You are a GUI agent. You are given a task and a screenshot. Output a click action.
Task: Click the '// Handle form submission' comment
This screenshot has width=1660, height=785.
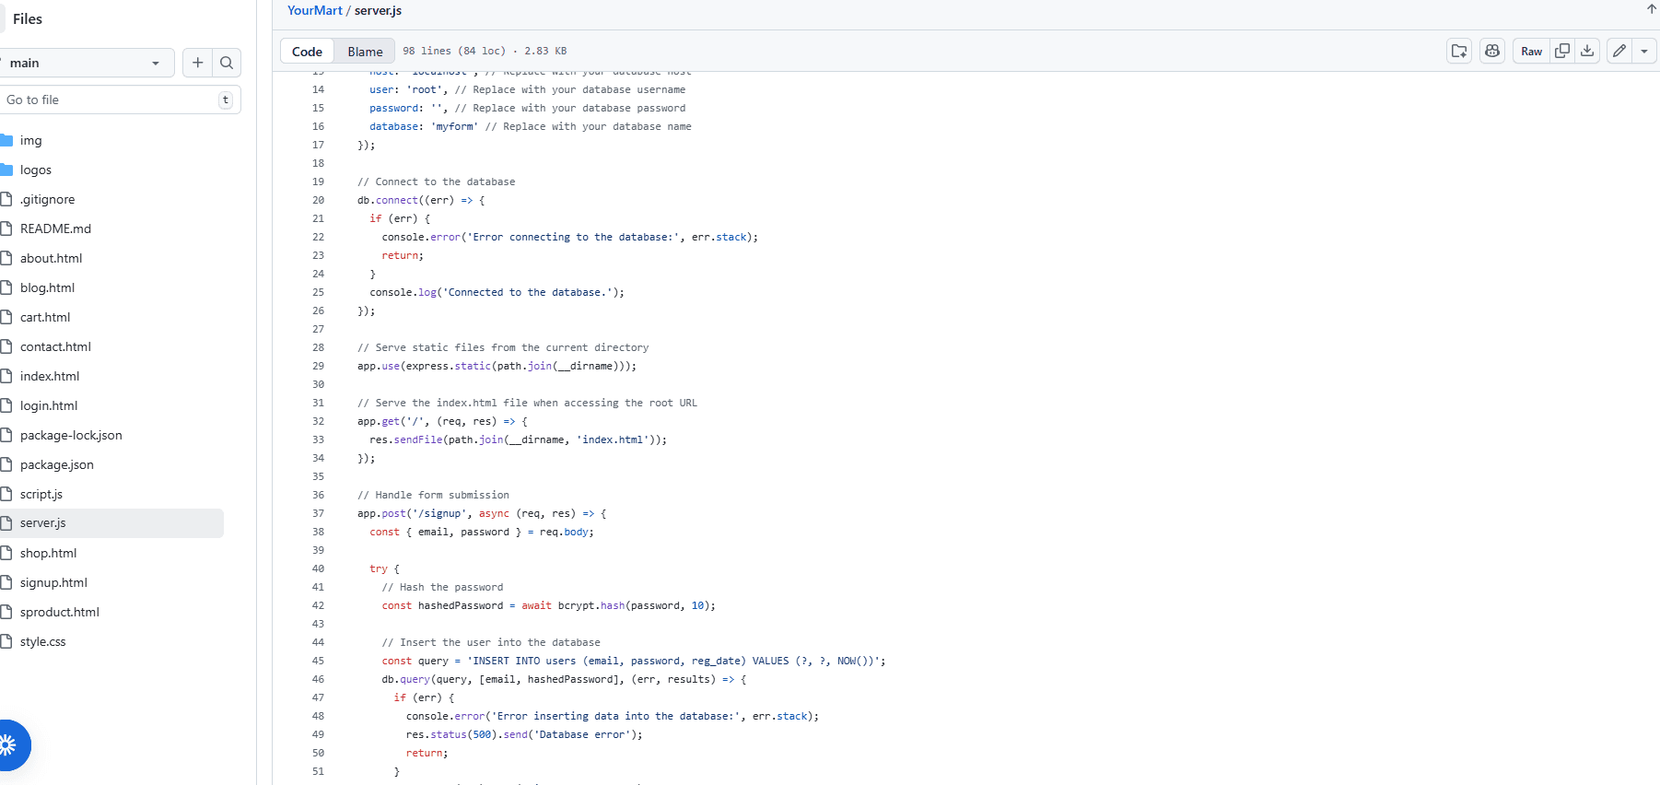click(433, 495)
